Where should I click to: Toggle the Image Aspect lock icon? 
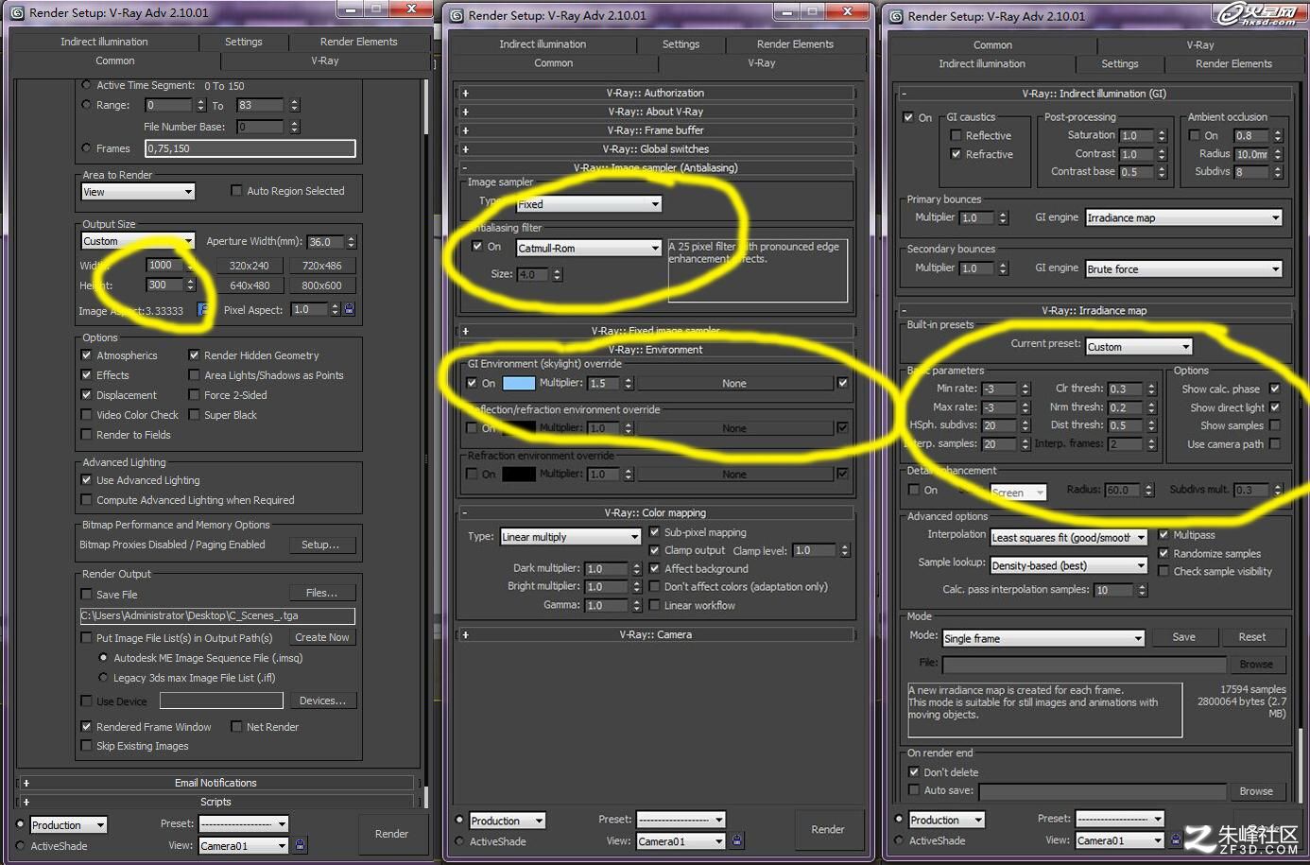click(x=202, y=309)
